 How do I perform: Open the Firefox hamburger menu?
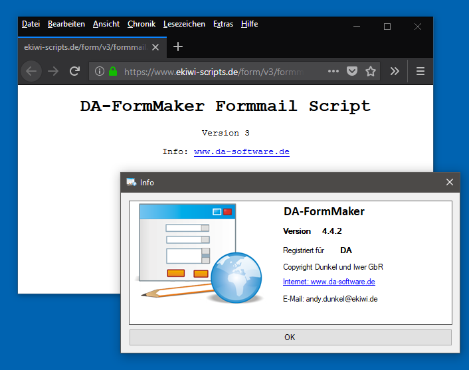click(x=421, y=71)
